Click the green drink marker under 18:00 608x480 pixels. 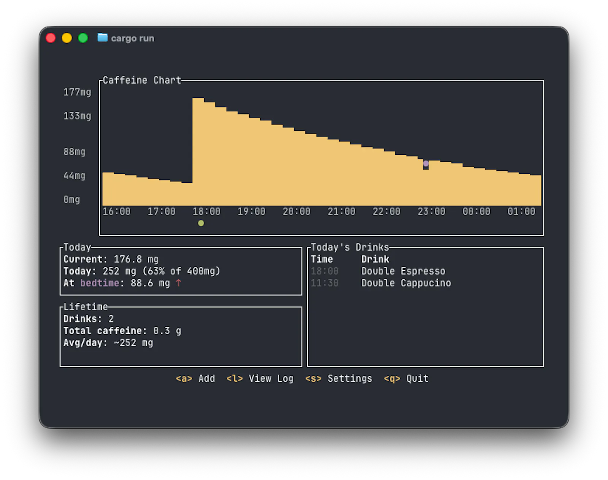pos(201,223)
